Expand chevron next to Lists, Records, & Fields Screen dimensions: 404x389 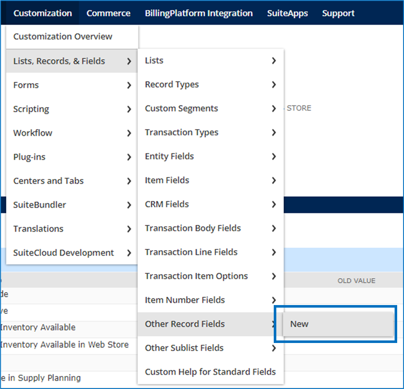coord(129,61)
